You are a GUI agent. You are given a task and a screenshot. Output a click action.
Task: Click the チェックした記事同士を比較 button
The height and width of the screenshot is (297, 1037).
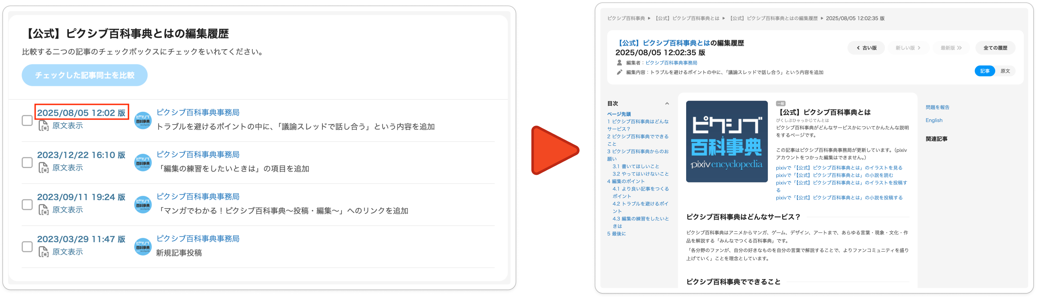[x=85, y=75]
